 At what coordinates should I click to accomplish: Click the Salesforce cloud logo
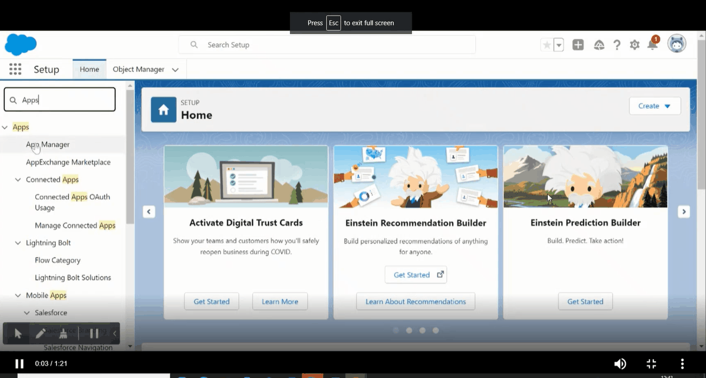(21, 44)
